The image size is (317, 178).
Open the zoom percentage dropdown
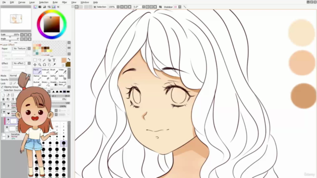[118, 7]
